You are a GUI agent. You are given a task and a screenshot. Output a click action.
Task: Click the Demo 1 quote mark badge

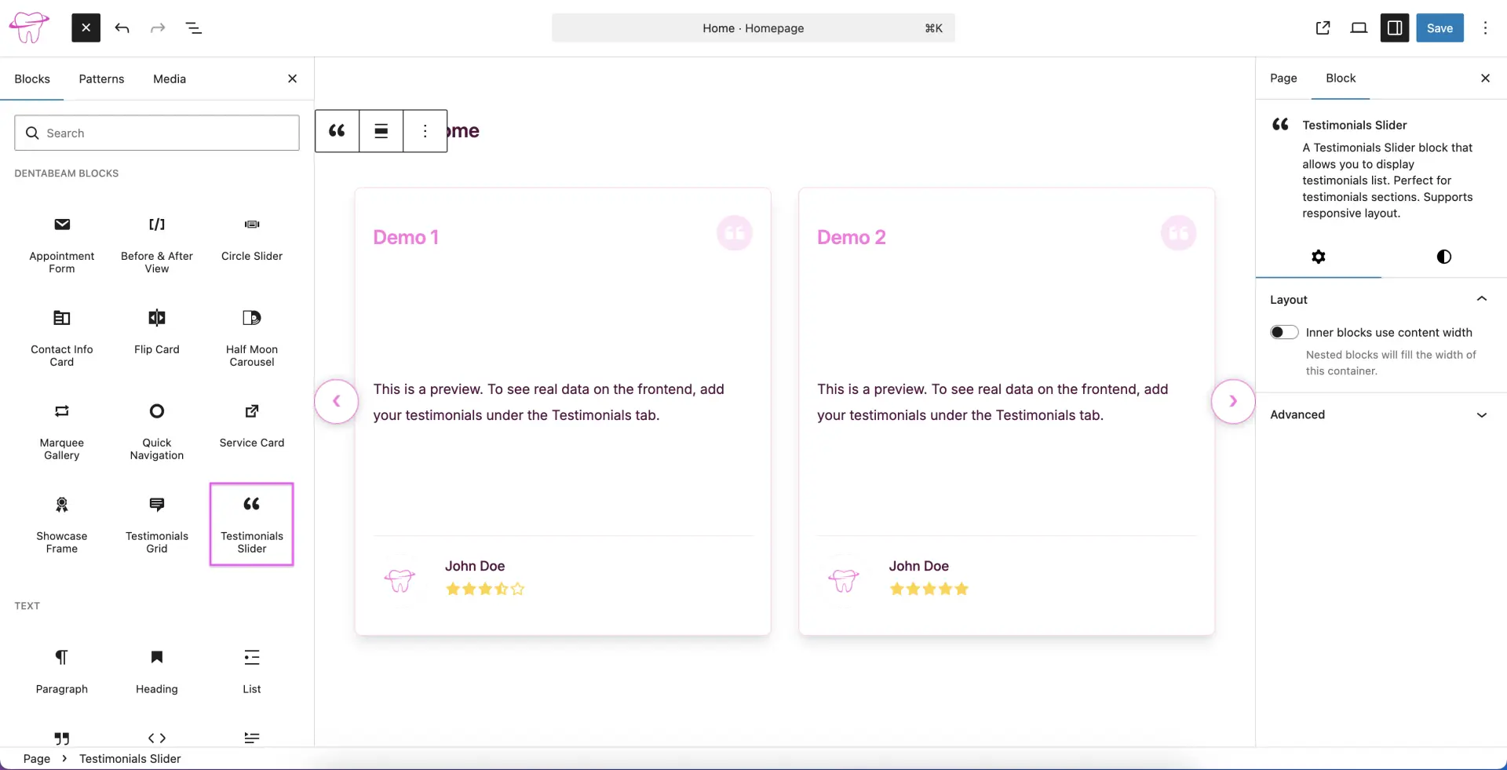tap(735, 233)
